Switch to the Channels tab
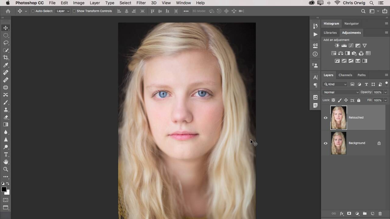The width and height of the screenshot is (390, 219). 345,75
